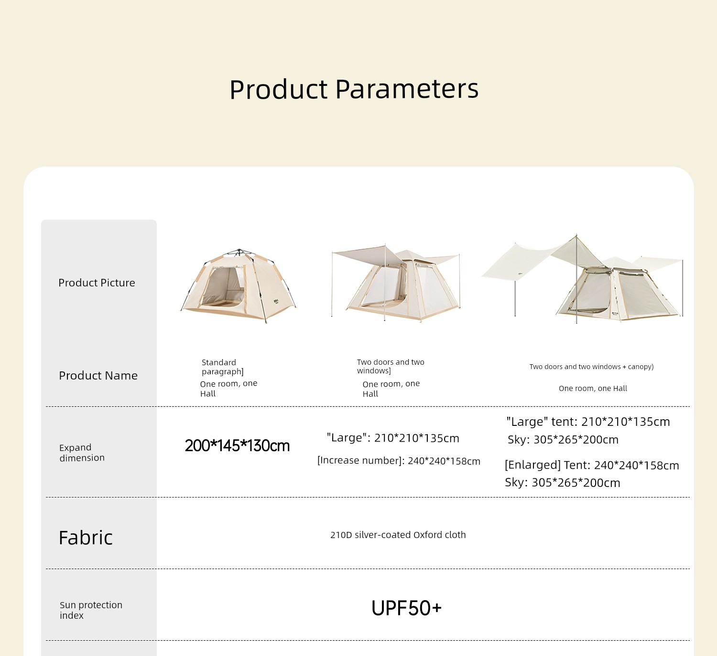Select the first Sky: 305*265*200cm line
The width and height of the screenshot is (717, 656).
[x=563, y=440]
